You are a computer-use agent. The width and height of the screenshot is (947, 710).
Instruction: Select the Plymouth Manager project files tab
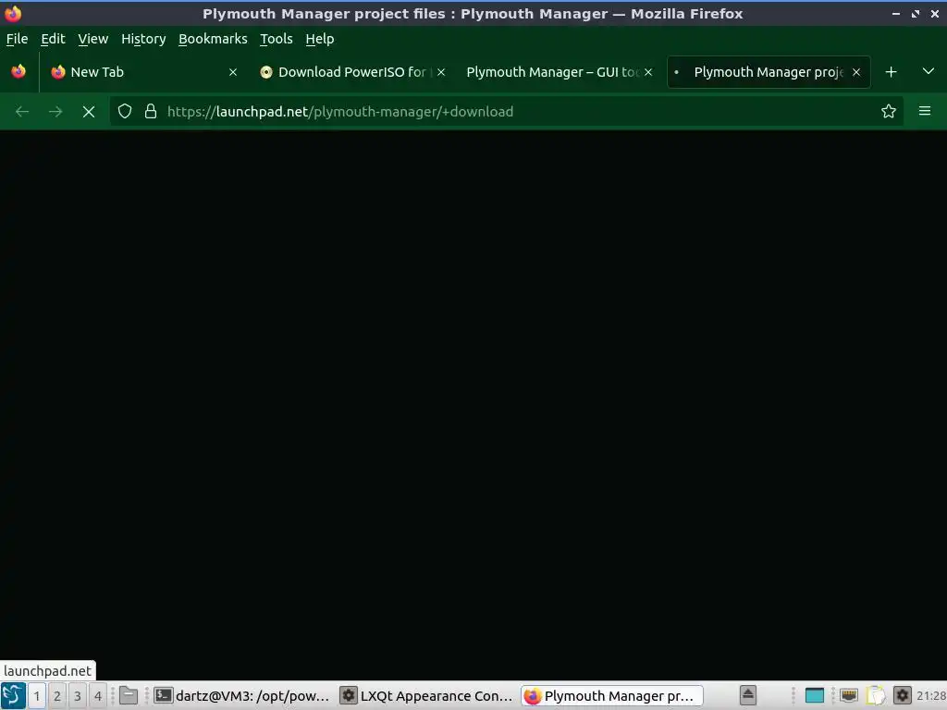click(768, 72)
